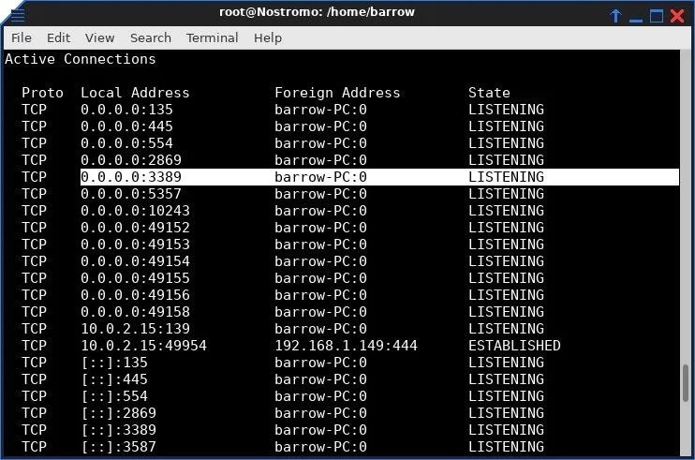Click local address [::]:445
The image size is (695, 460).
pos(114,378)
